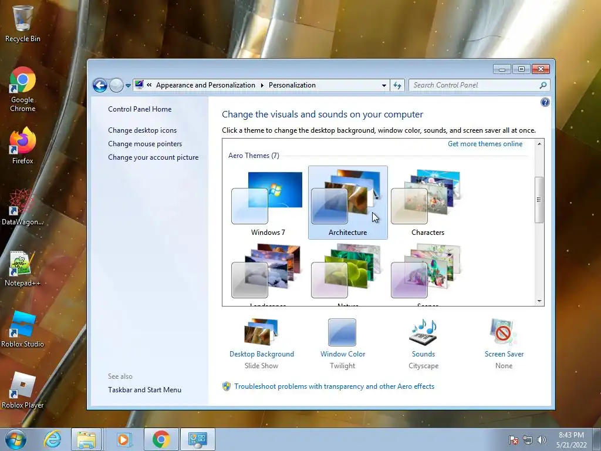Click theme list scrollbar thumb
601x451 pixels.
point(539,200)
